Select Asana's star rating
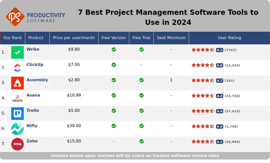This screenshot has width=270, height=163. tap(203, 96)
